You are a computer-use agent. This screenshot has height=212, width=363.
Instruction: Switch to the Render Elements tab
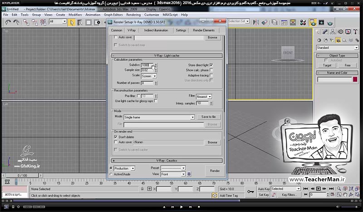point(204,30)
